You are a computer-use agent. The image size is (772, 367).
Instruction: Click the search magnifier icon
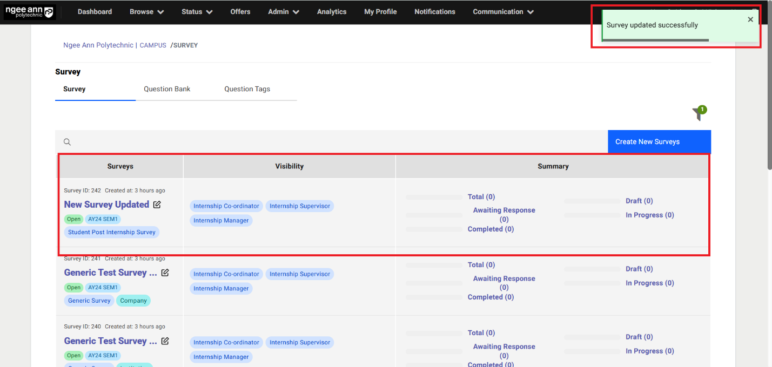point(68,142)
